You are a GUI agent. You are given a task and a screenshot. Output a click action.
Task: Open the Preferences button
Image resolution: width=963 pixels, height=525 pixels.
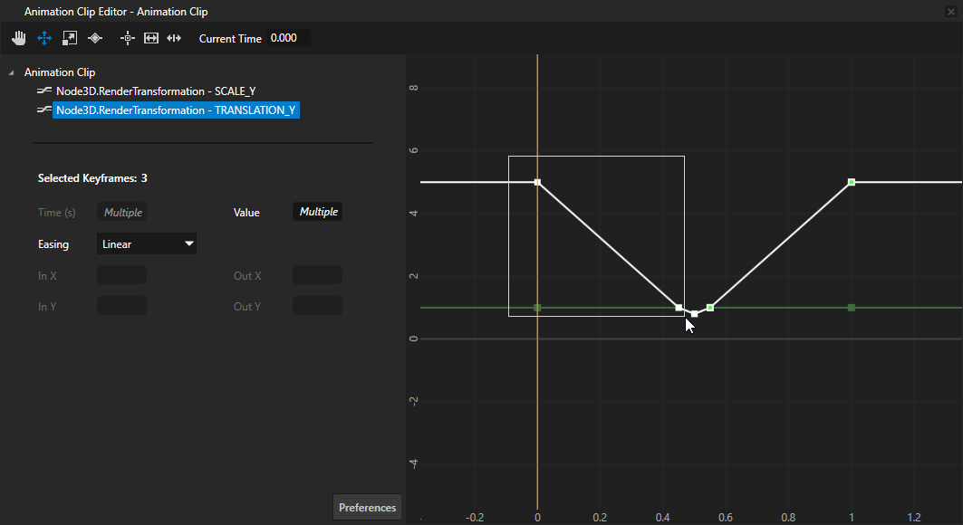(367, 508)
